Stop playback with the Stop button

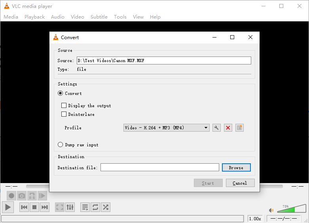[34, 207]
